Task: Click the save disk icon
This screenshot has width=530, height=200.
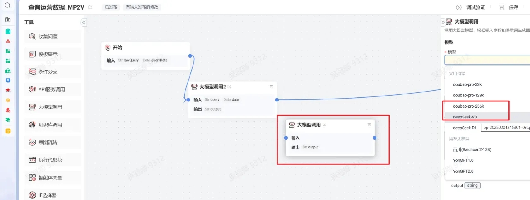Action: tap(501, 7)
